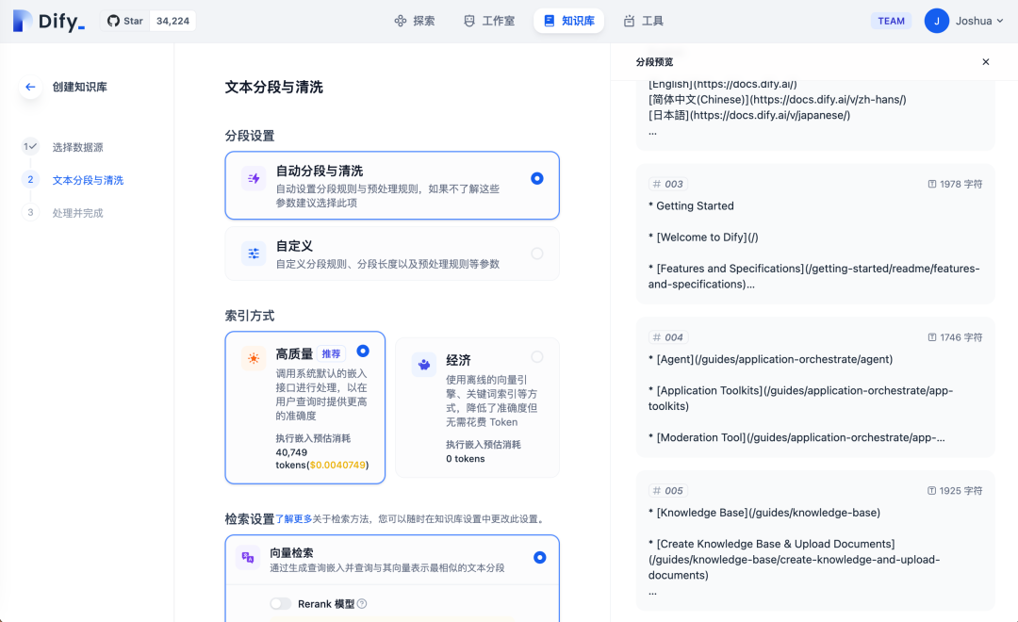Click the 工作室 workspace icon

(470, 20)
